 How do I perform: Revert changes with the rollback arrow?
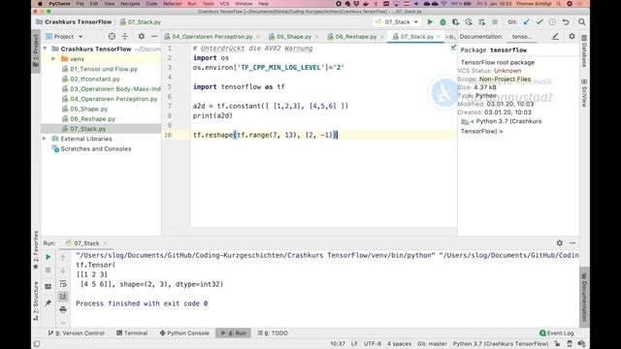(x=566, y=22)
